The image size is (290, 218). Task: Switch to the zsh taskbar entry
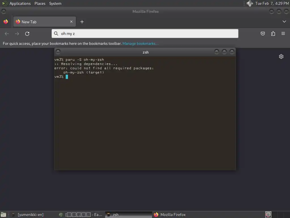[x=128, y=215]
